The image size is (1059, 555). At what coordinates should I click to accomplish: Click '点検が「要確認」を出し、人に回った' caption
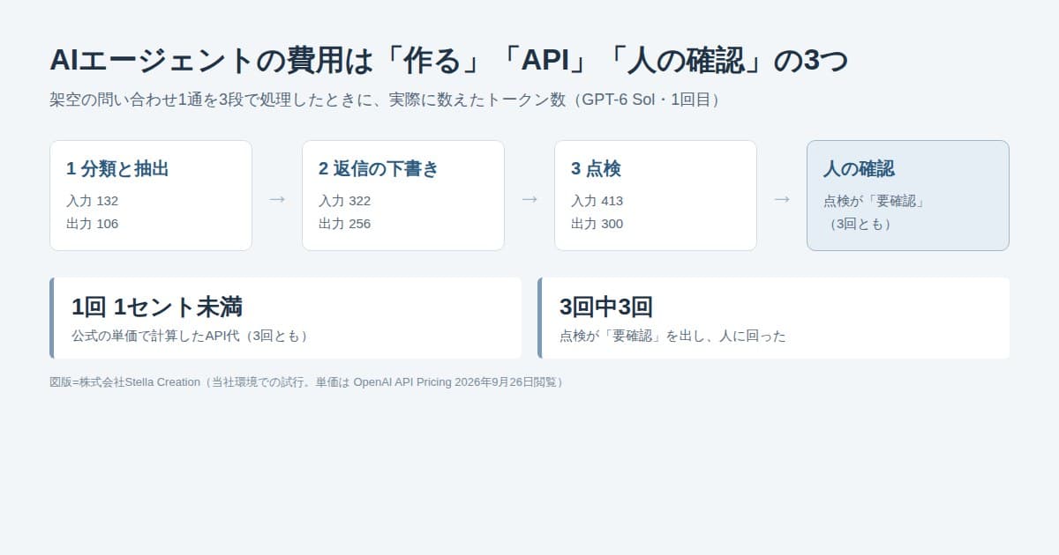[x=672, y=336]
